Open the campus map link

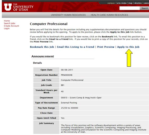coord(130,3)
